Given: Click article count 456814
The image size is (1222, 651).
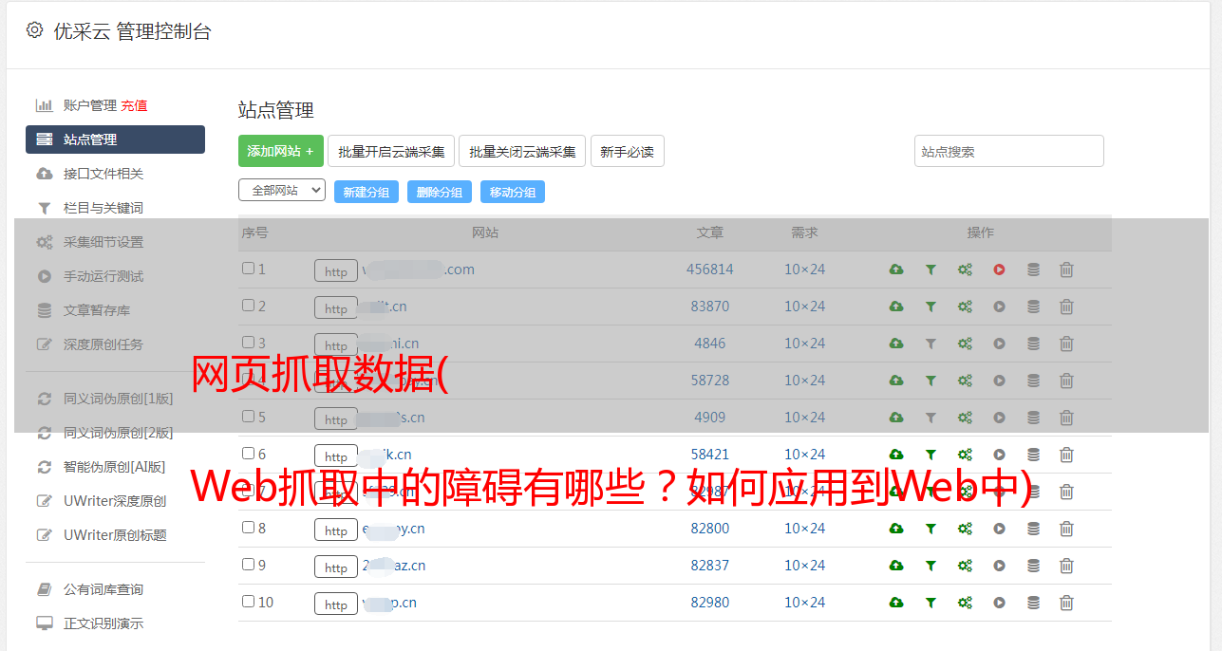Looking at the screenshot, I should tap(710, 270).
